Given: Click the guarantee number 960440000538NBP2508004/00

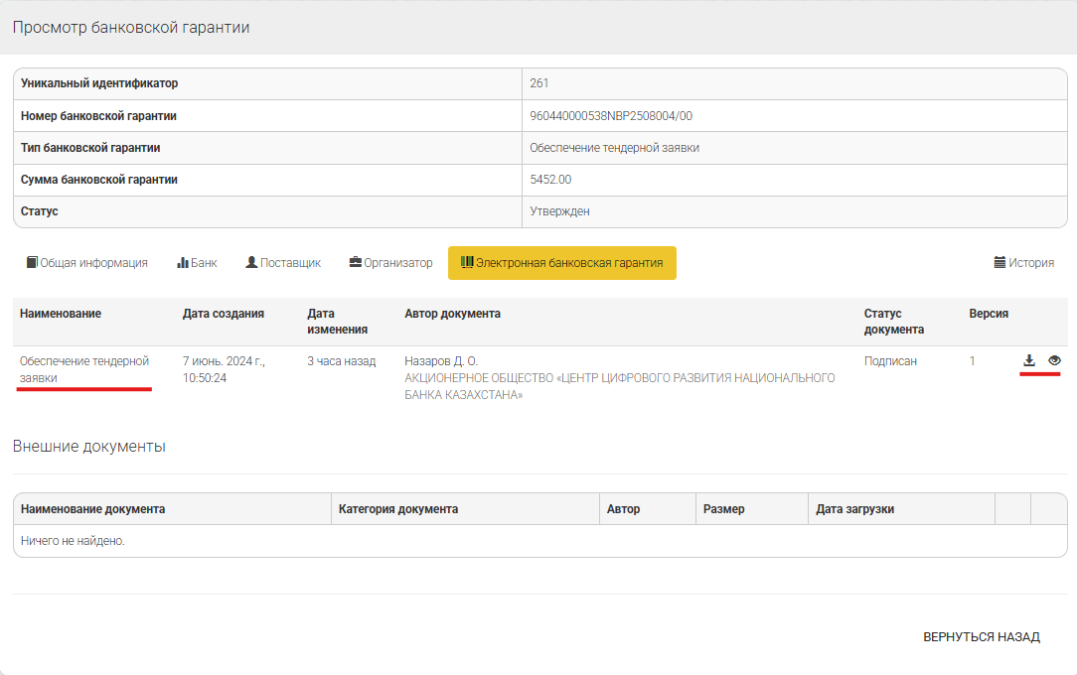Looking at the screenshot, I should coord(611,116).
